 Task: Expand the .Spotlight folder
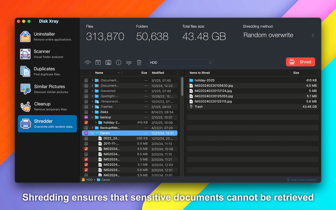click(92, 96)
